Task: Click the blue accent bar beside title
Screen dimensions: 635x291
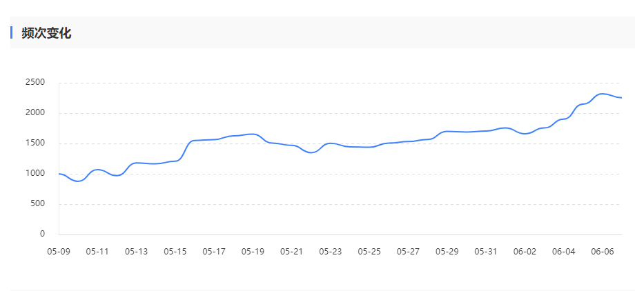Action: click(x=11, y=32)
